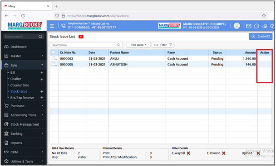Viewport: 276px width, 166px height.
Task: Reload the page with the browser refresh icon
Action: click(x=23, y=16)
